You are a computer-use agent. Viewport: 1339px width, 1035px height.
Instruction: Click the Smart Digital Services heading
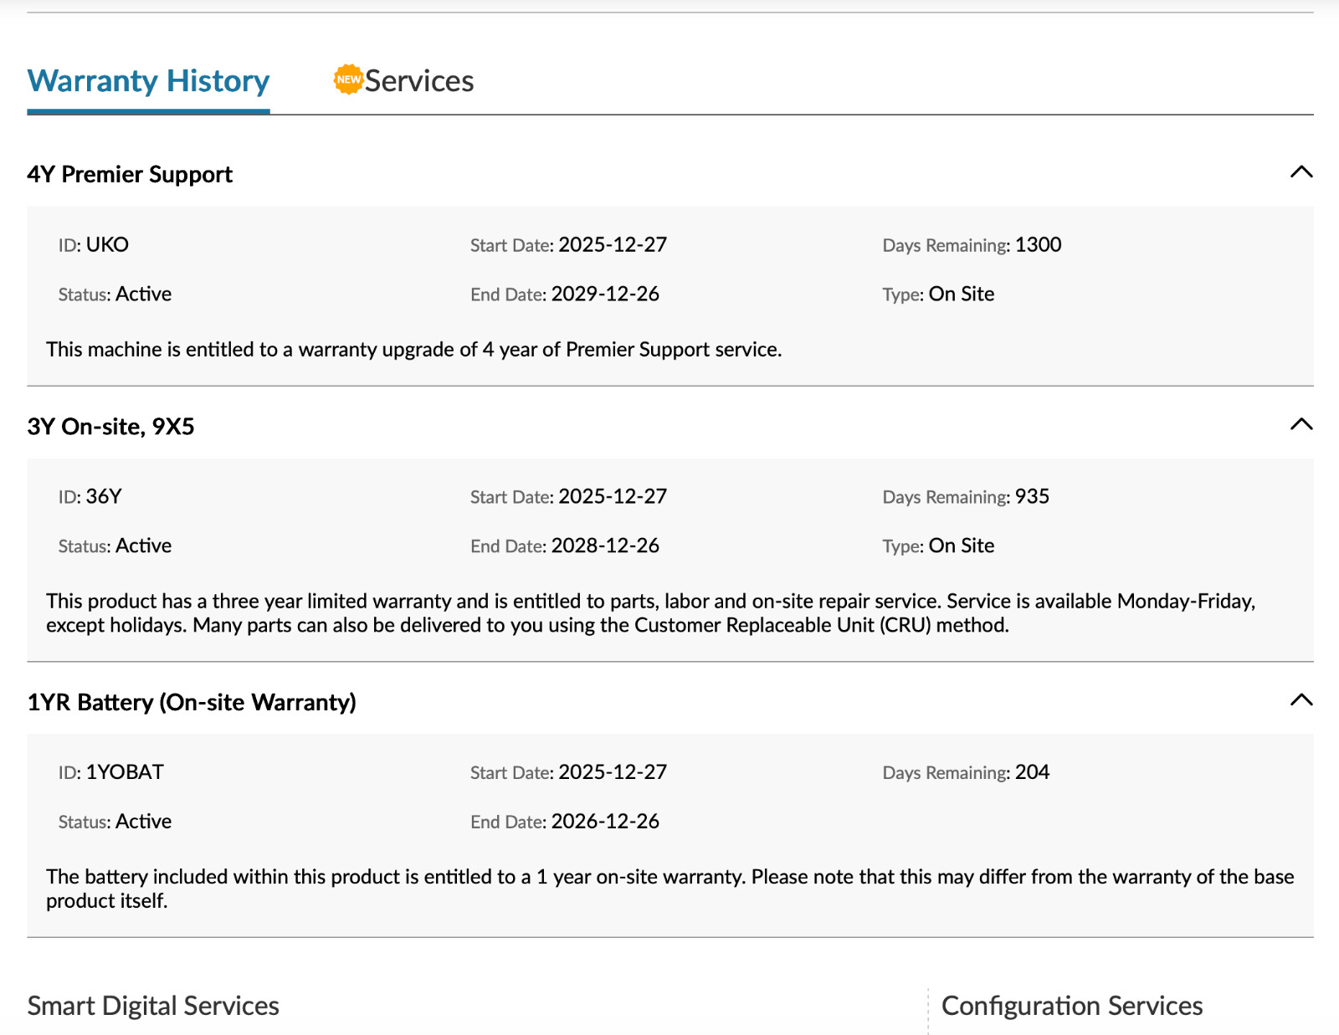pos(153,1006)
